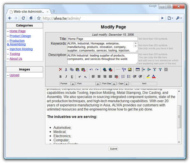
Task: Insert a table with the table icon
Action: coord(138,70)
